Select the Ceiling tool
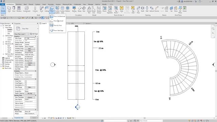Screen dimensions: 217x122 pos(47,9)
